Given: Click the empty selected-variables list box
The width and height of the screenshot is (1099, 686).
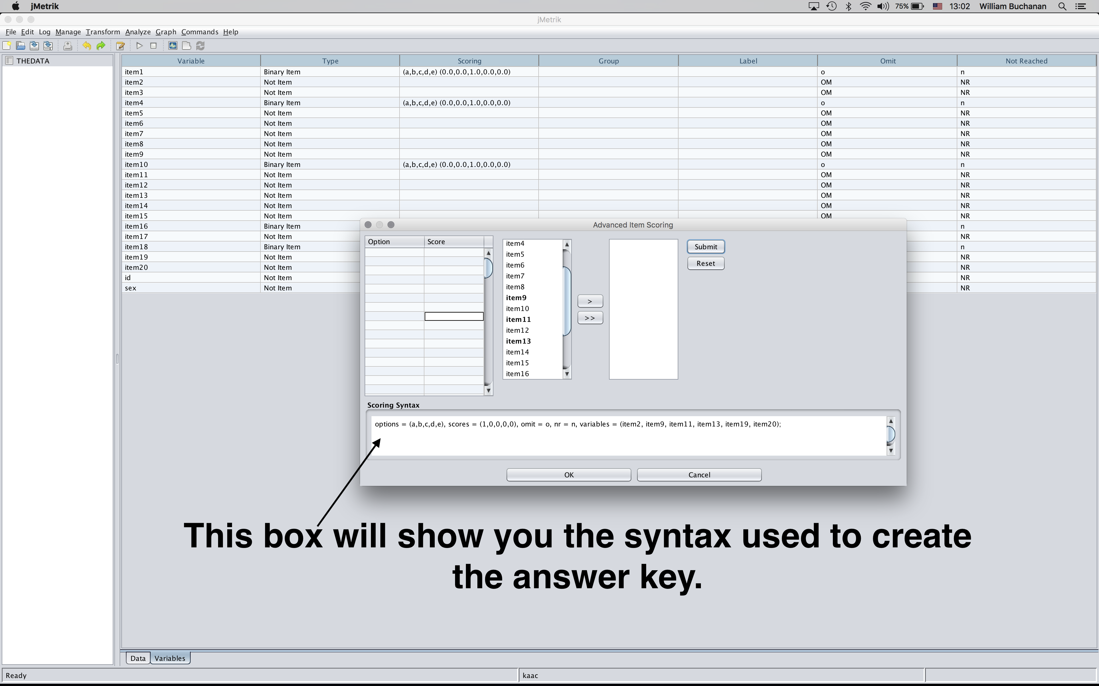Looking at the screenshot, I should 643,309.
